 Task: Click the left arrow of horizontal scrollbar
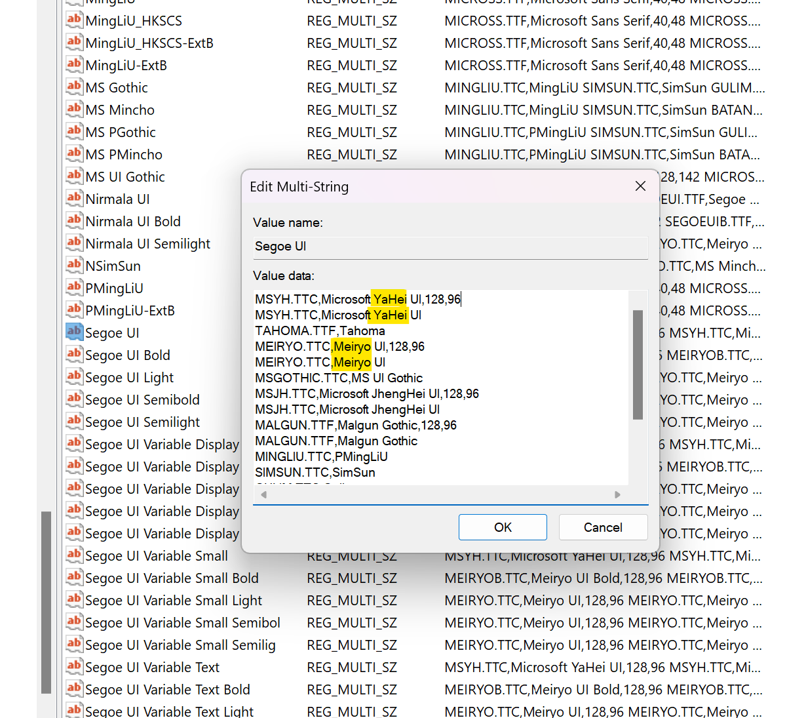coord(263,495)
